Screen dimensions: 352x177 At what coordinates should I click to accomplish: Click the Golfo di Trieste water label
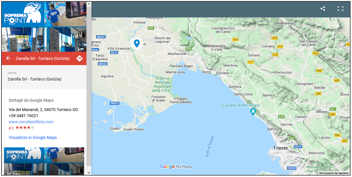210,147
